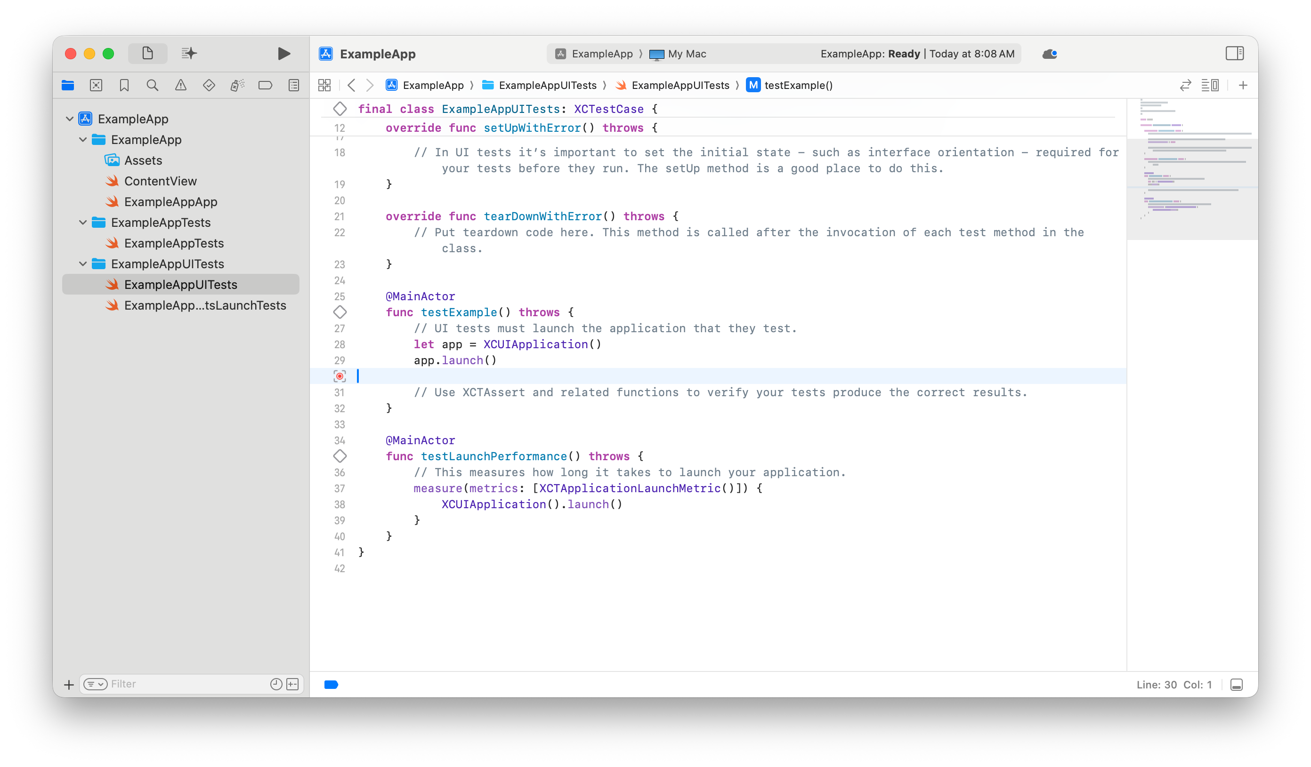
Task: Choose My Mac run destination
Action: (677, 54)
